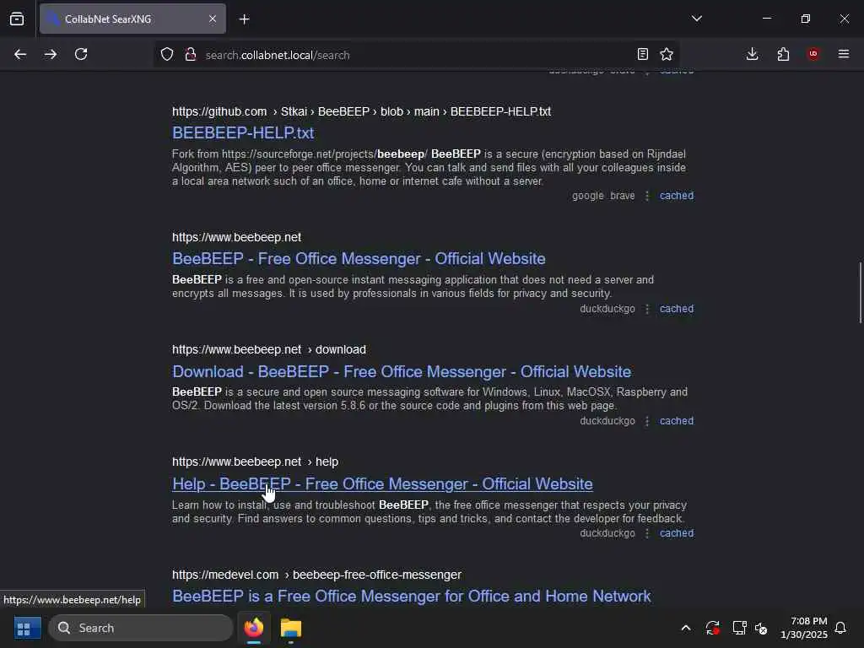Open the Firefox View icon
Viewport: 864px width, 648px height.
17,19
